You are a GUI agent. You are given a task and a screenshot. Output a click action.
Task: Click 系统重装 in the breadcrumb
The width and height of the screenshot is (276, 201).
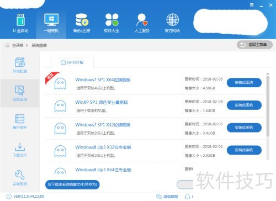[39, 45]
